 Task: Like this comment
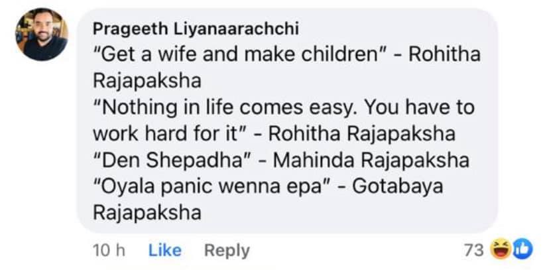165,250
